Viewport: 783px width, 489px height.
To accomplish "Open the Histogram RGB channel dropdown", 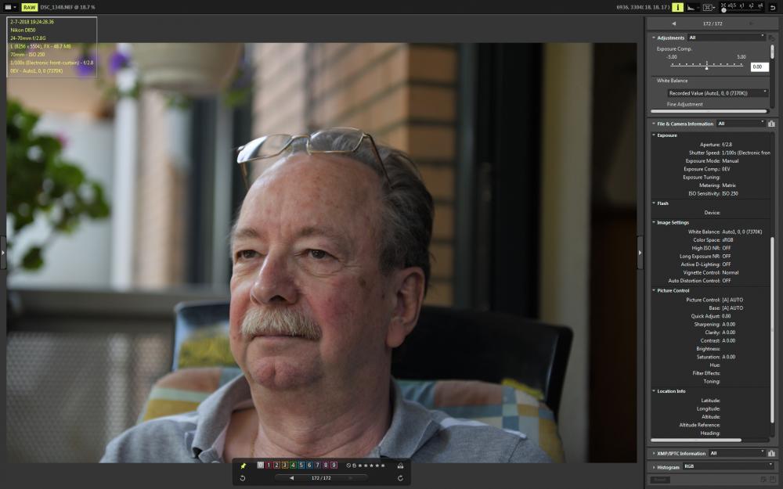I will tap(728, 466).
